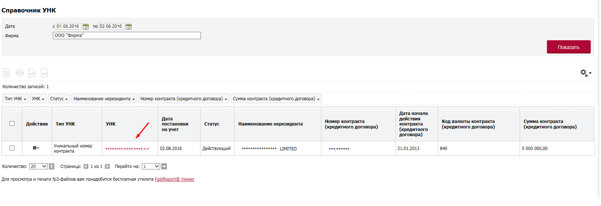Open the row actions menu icon
Image resolution: width=601 pixels, height=206 pixels.
click(36, 148)
